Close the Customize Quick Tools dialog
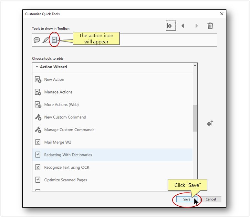The height and width of the screenshot is (217, 250). (222, 14)
